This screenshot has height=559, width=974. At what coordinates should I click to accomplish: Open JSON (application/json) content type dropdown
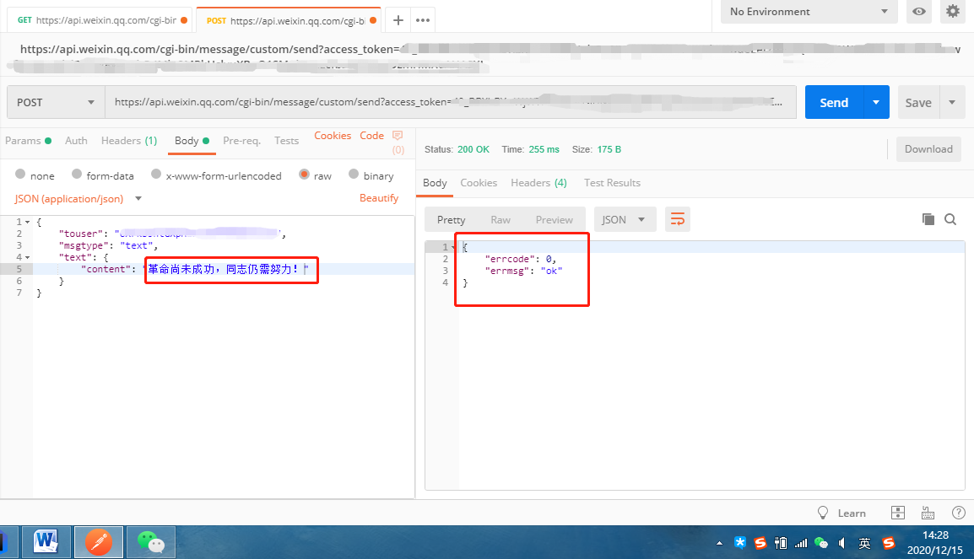pyautogui.click(x=78, y=198)
